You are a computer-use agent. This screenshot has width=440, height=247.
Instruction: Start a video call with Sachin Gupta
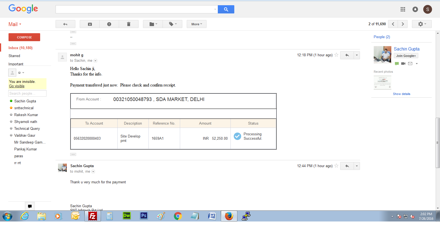coord(403,64)
